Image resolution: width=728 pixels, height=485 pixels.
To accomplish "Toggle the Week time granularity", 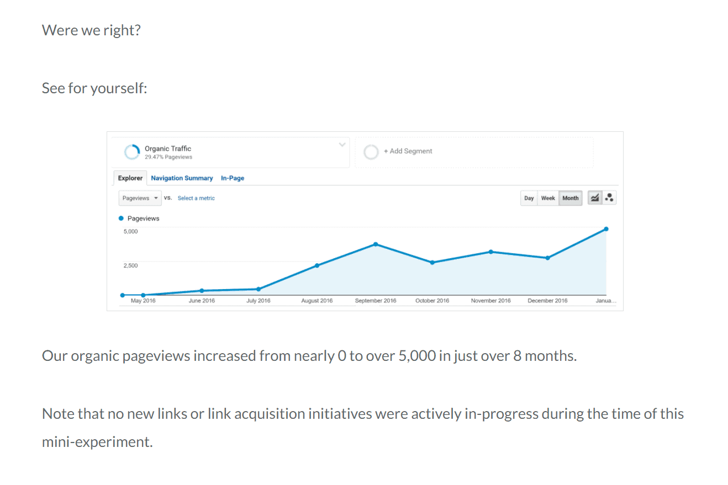I will (547, 198).
